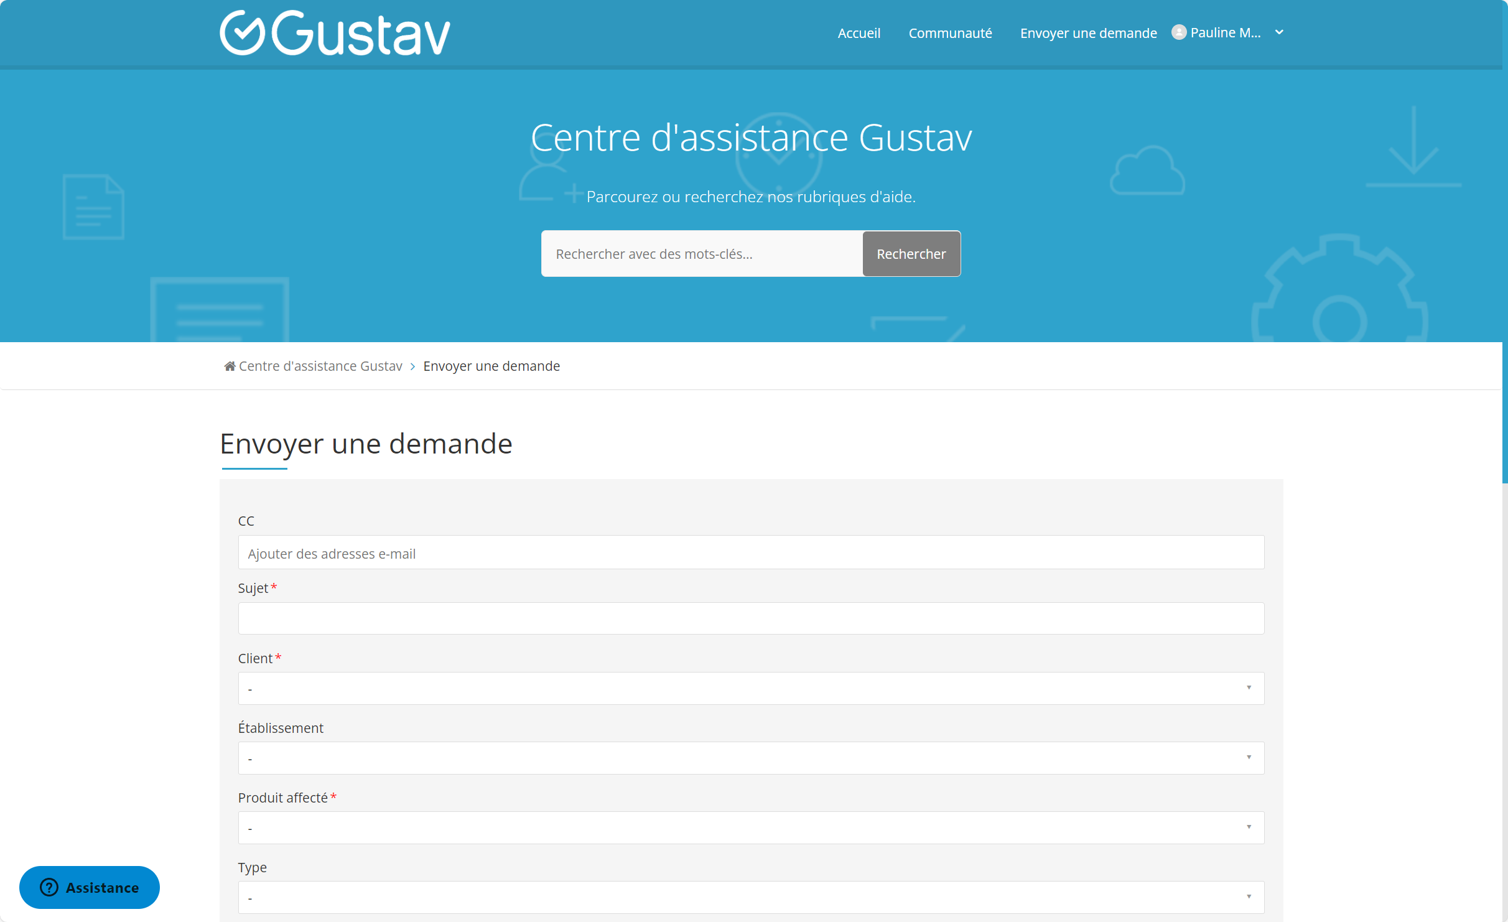Open the Établissement dropdown
The width and height of the screenshot is (1508, 922).
(750, 758)
